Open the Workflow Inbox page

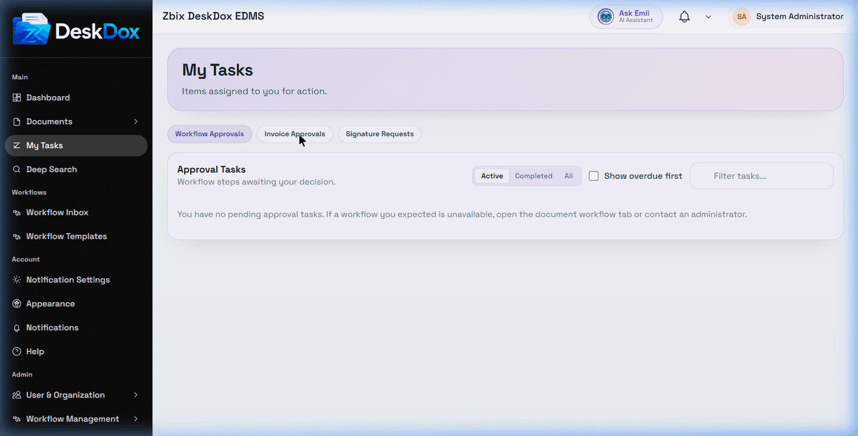[x=76, y=213]
